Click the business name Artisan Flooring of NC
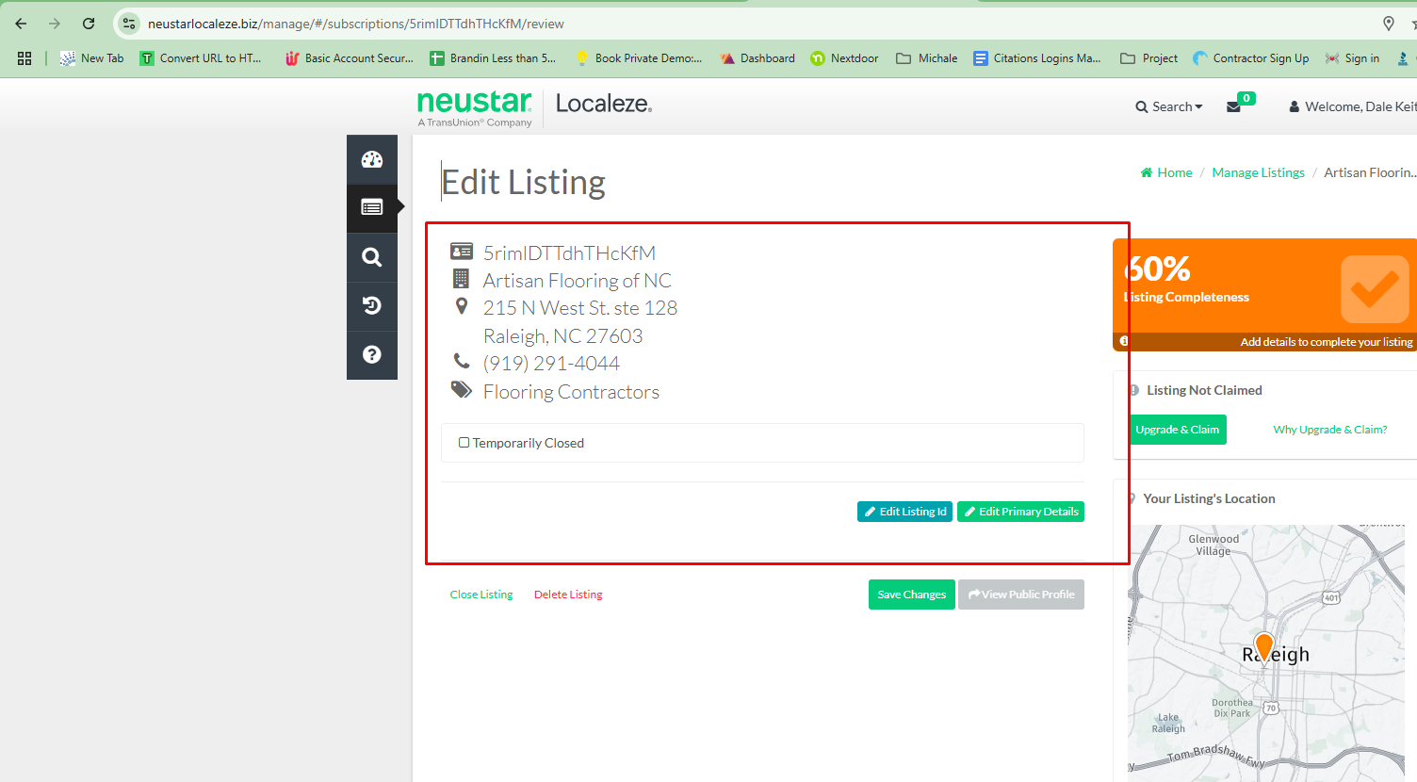The height and width of the screenshot is (782, 1417). click(x=577, y=281)
